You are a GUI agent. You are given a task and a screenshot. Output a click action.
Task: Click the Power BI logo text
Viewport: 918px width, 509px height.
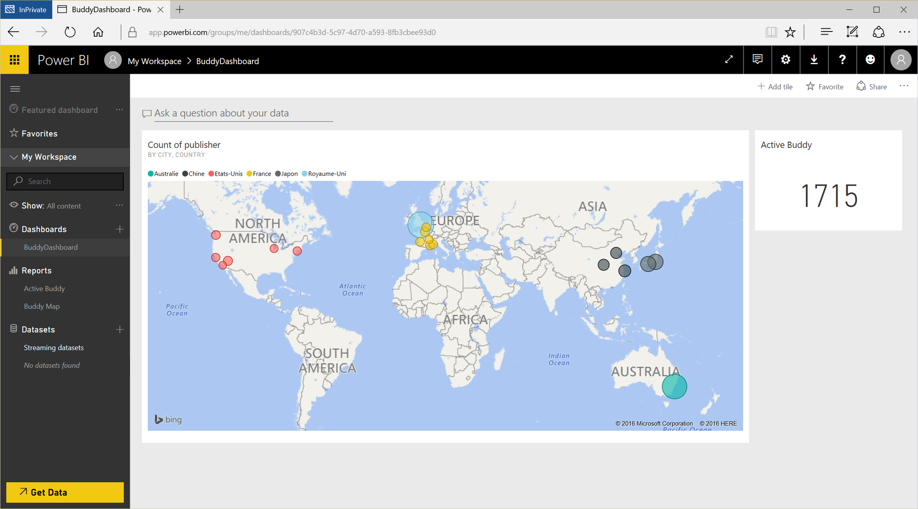coord(64,60)
